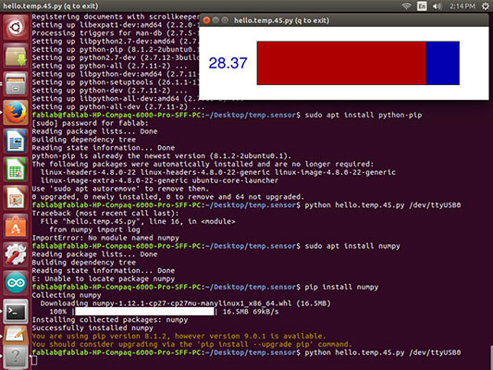Click 'You are using pip version 8.1.2' warning
This screenshot has width=493, height=370.
179,336
